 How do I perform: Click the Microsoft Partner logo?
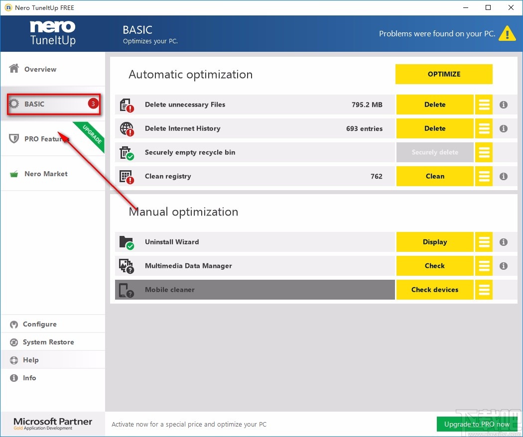click(x=53, y=424)
